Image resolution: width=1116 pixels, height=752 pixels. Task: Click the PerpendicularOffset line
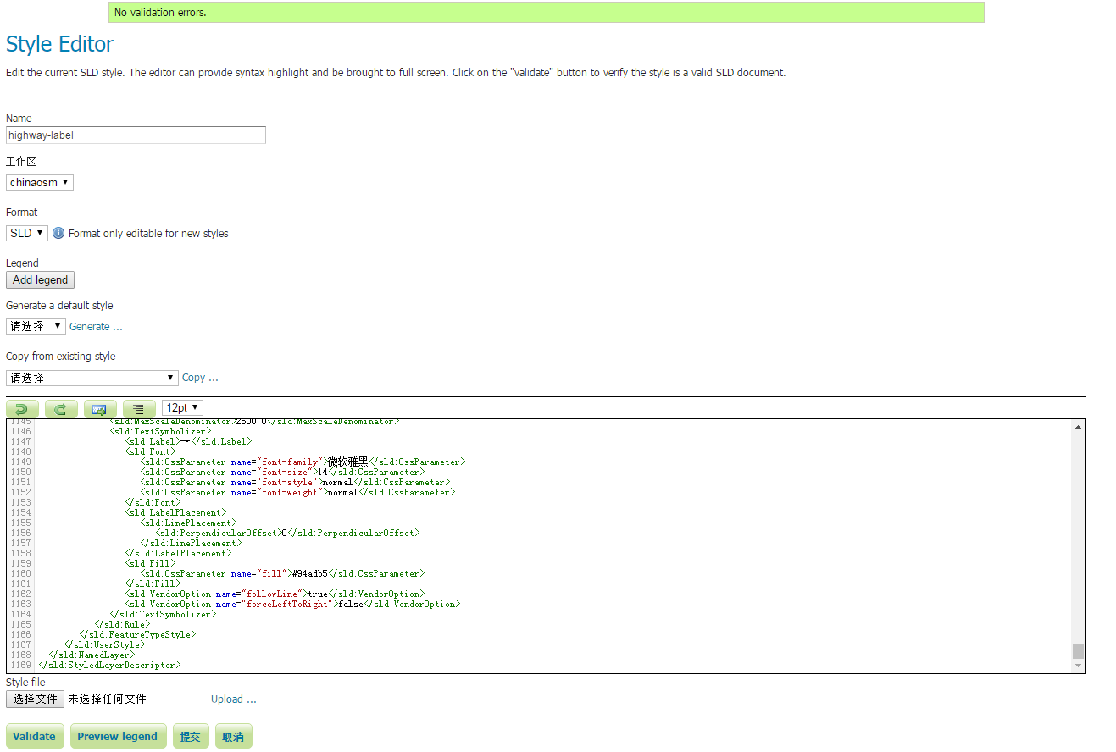pyautogui.click(x=287, y=534)
